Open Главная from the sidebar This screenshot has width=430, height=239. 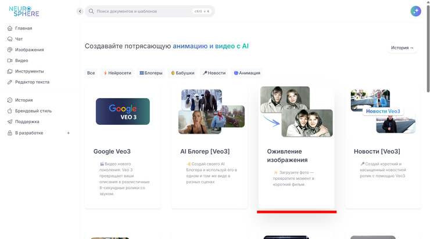(x=23, y=28)
